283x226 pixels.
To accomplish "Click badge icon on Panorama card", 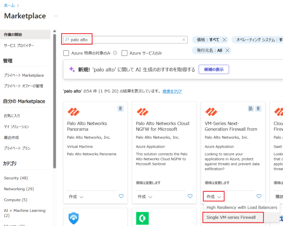I will pos(120,108).
